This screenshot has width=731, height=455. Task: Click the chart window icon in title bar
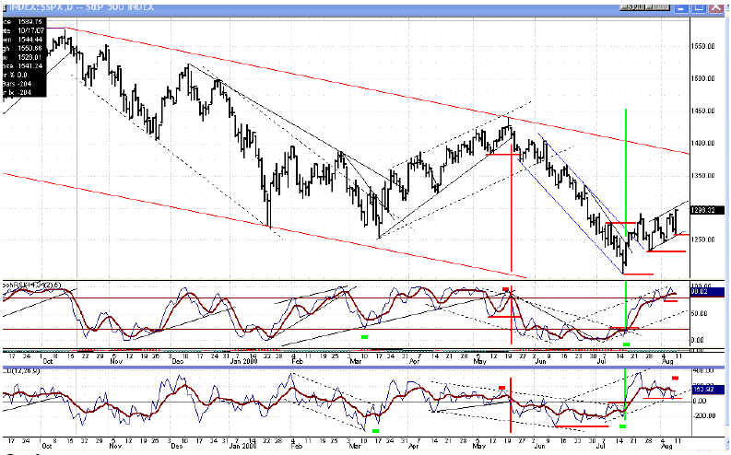coord(6,5)
